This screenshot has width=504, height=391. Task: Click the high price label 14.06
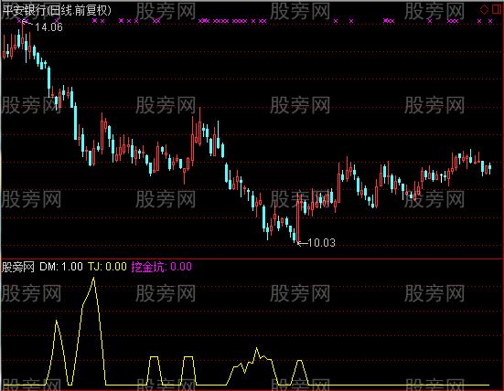coord(48,27)
